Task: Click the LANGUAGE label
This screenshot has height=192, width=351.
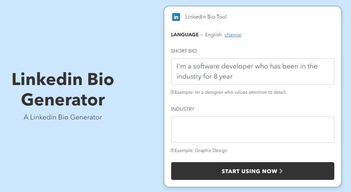Action: (x=185, y=35)
